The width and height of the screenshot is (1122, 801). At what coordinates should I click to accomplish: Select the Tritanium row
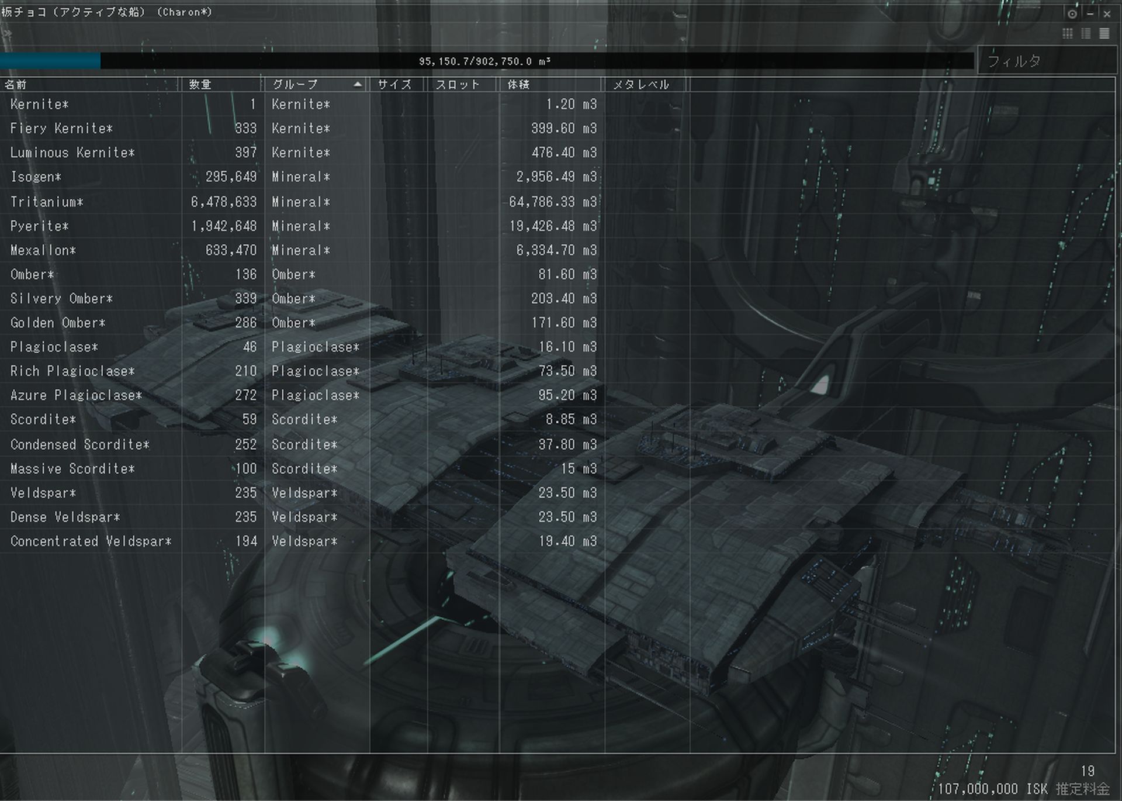coord(47,202)
